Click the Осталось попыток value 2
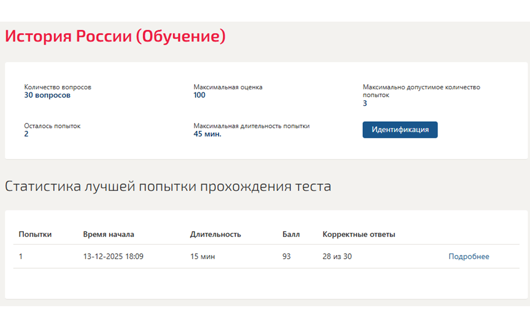This screenshot has width=530, height=317. (26, 134)
